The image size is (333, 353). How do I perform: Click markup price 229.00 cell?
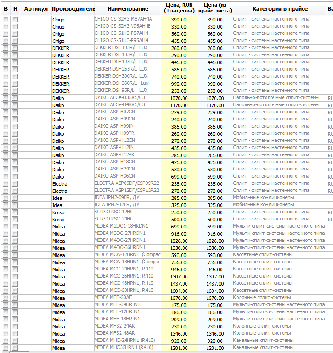pos(179,112)
